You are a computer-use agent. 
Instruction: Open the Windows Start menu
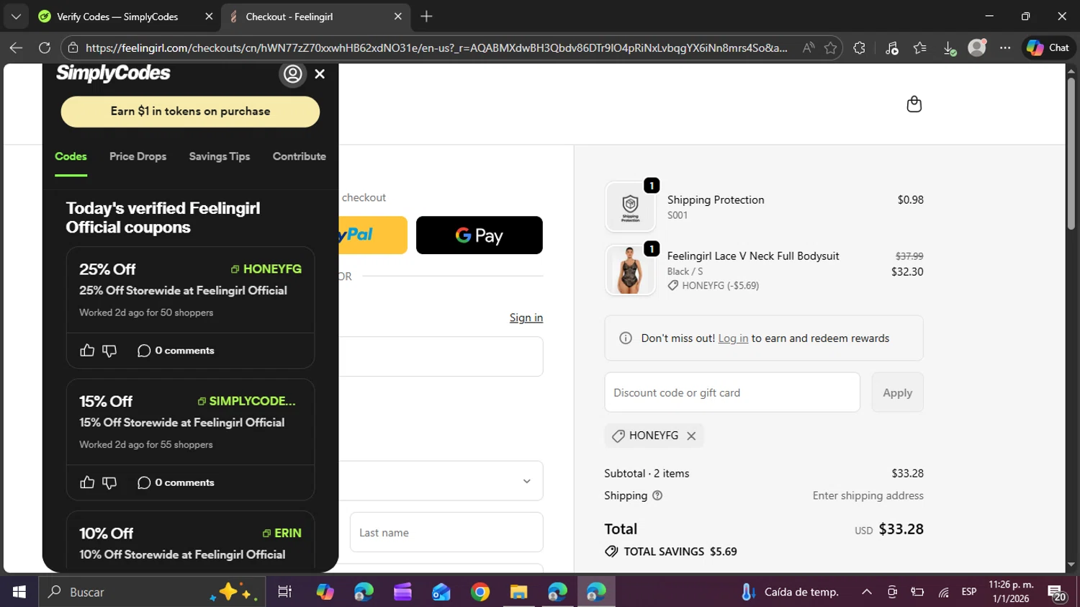(x=19, y=592)
